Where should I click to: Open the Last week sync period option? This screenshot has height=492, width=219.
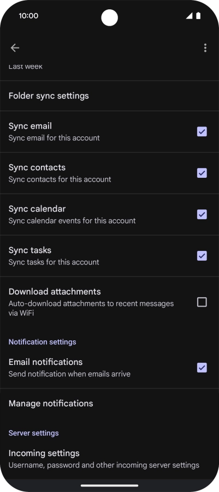point(26,67)
